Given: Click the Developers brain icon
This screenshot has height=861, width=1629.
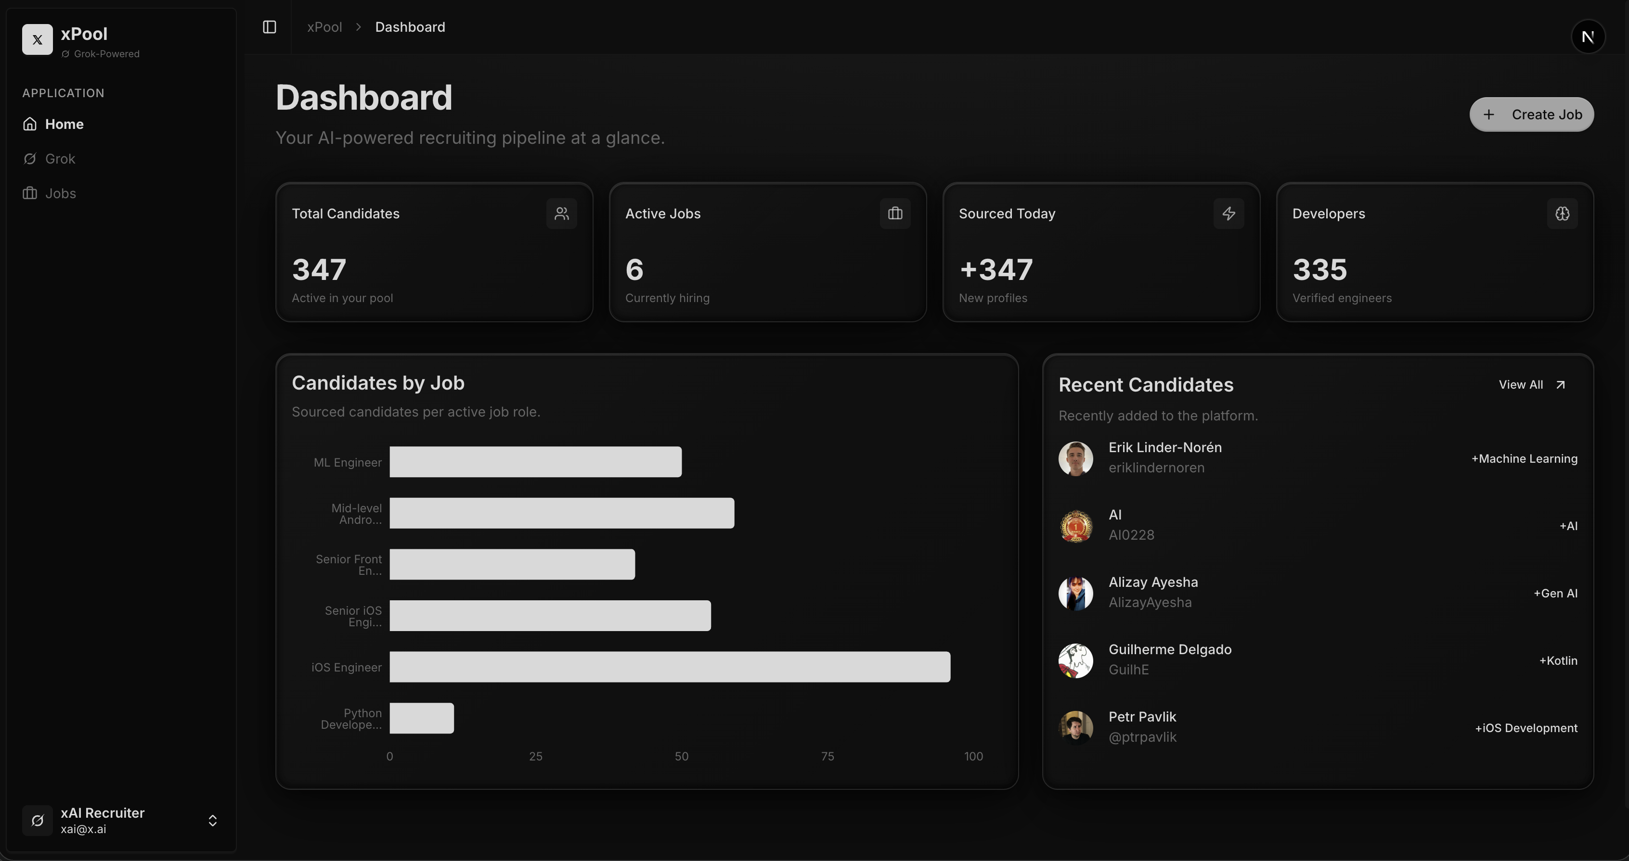Looking at the screenshot, I should tap(1562, 214).
